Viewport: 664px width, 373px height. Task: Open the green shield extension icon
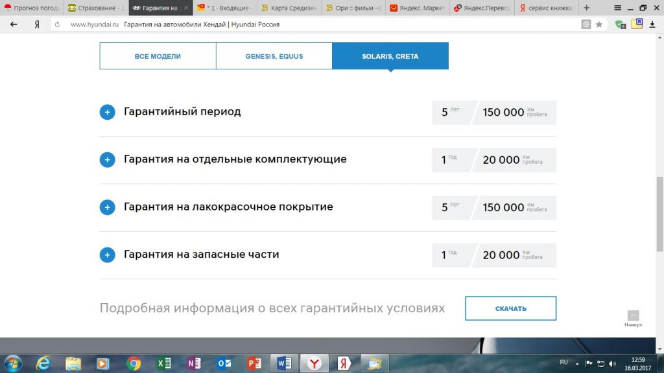(621, 25)
